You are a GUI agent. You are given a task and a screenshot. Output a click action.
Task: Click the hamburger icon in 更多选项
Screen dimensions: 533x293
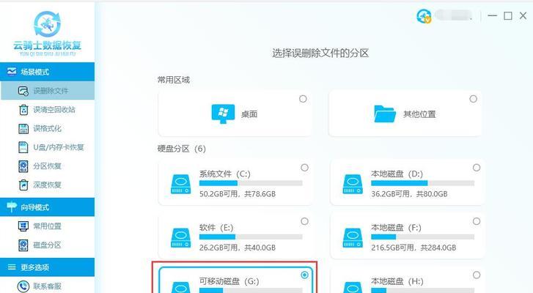click(x=12, y=267)
